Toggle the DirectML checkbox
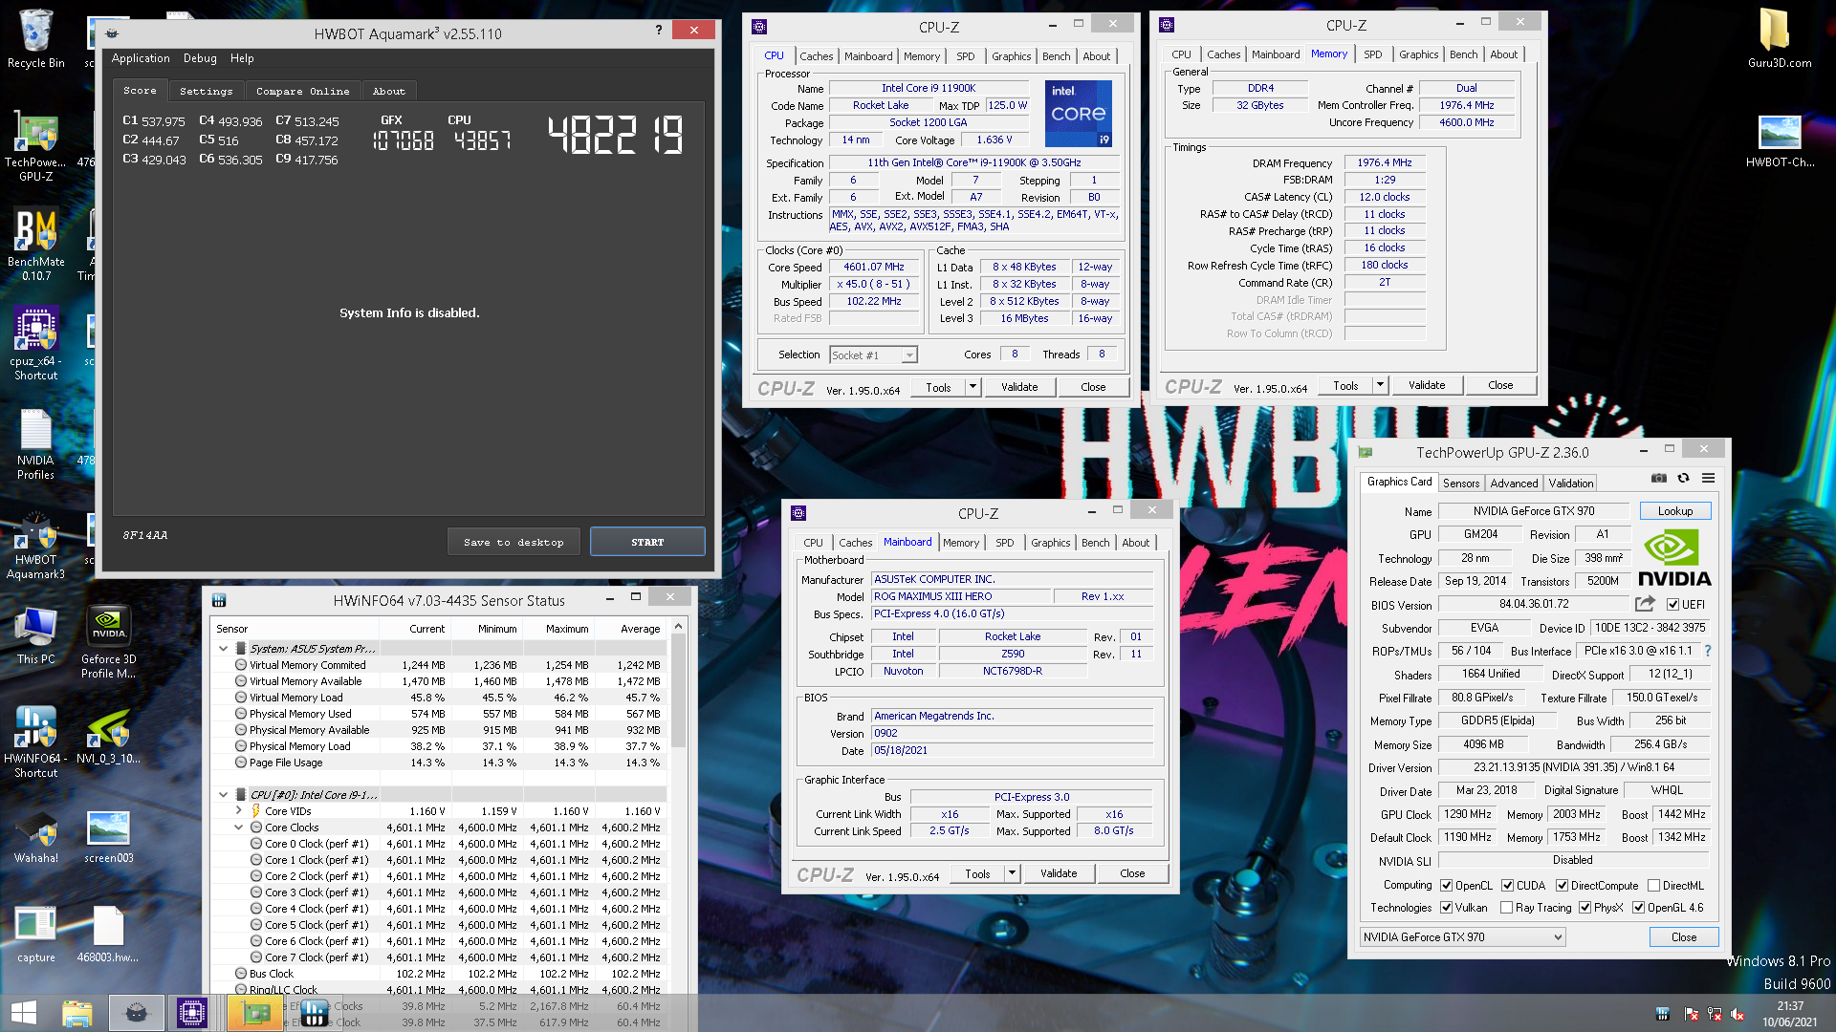The width and height of the screenshot is (1836, 1032). point(1653,886)
